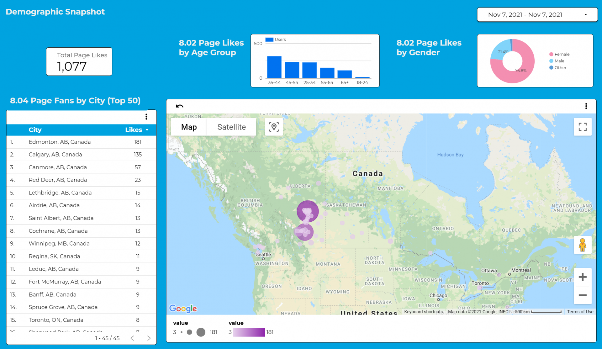Zoom in on the map
602x349 pixels.
click(582, 277)
